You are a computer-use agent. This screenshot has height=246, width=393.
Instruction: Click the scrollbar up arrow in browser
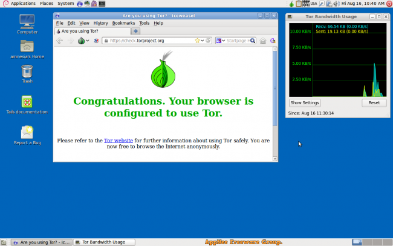pyautogui.click(x=275, y=49)
